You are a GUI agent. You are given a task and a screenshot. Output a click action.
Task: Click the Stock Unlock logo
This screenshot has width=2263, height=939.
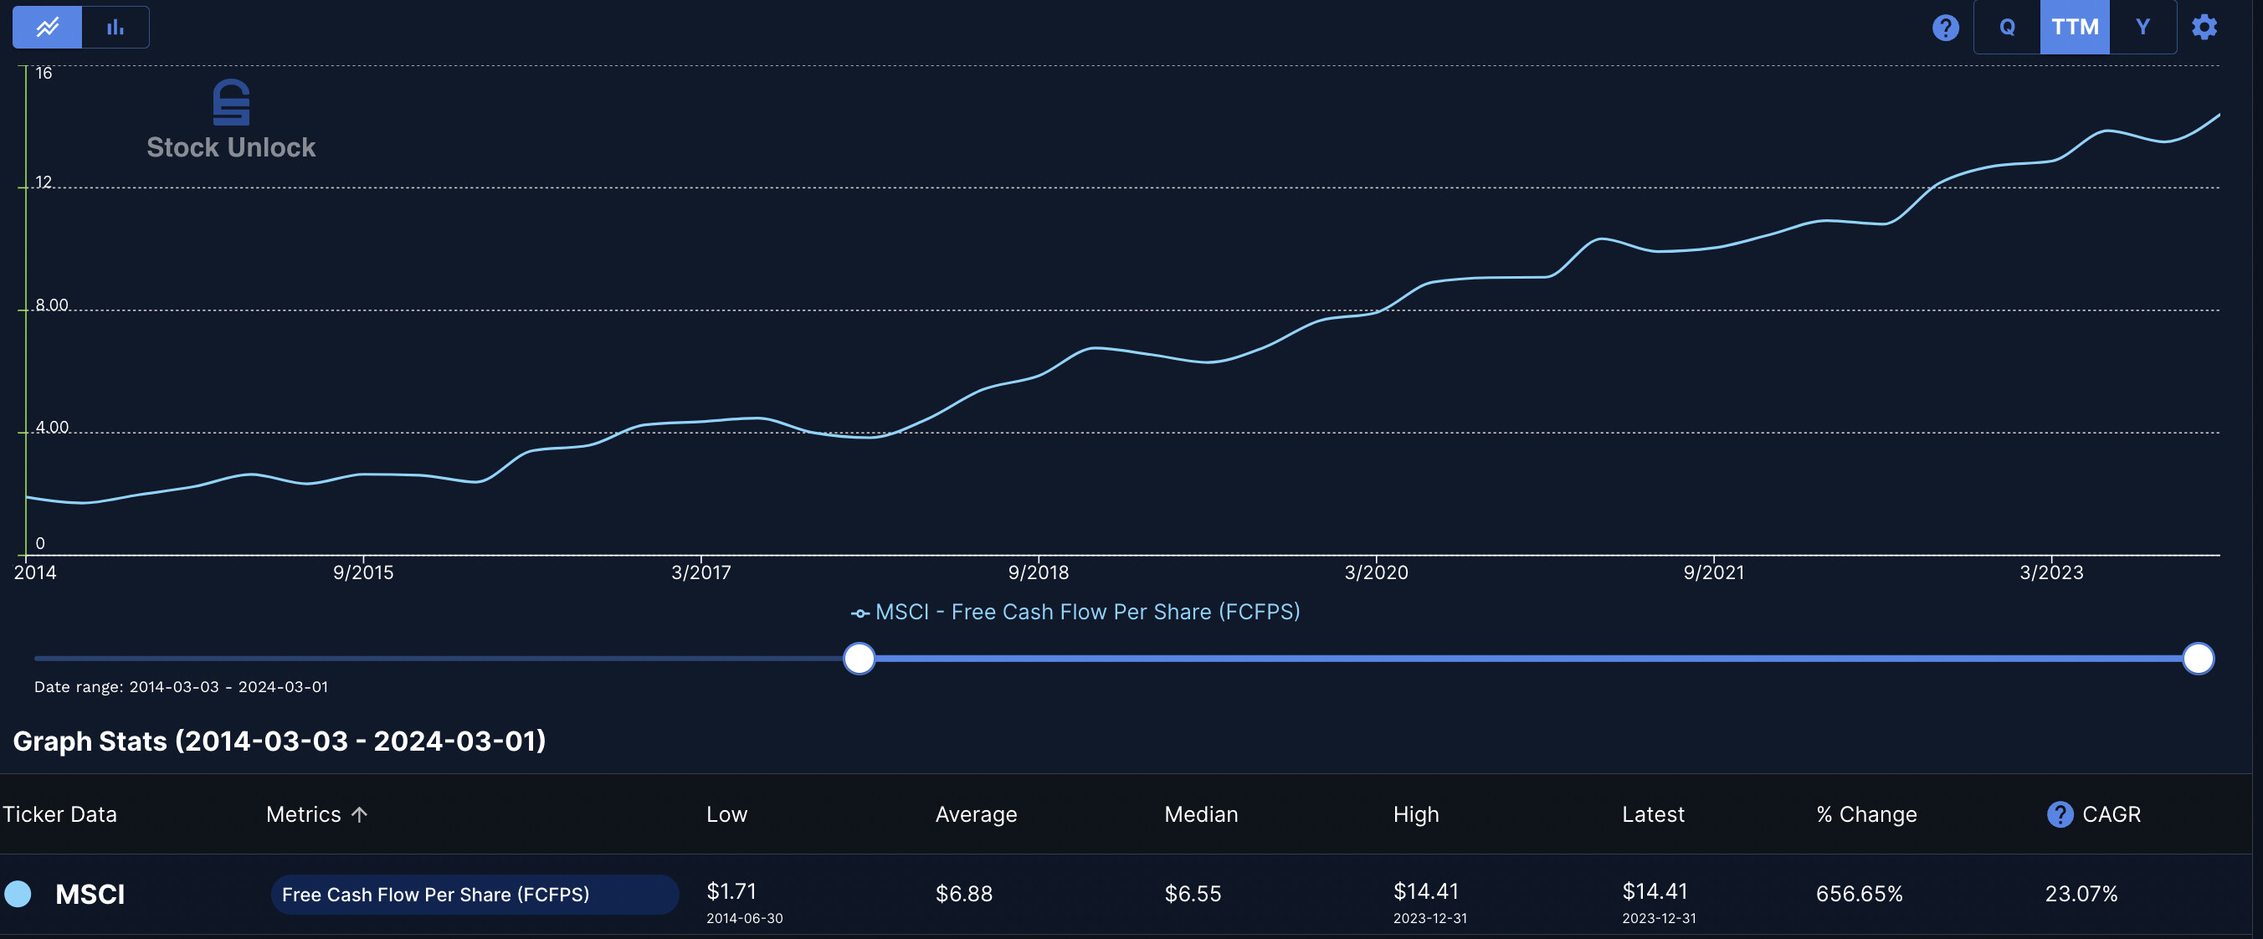[231, 121]
